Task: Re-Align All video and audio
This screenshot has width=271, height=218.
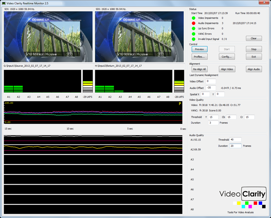Action: [200, 69]
